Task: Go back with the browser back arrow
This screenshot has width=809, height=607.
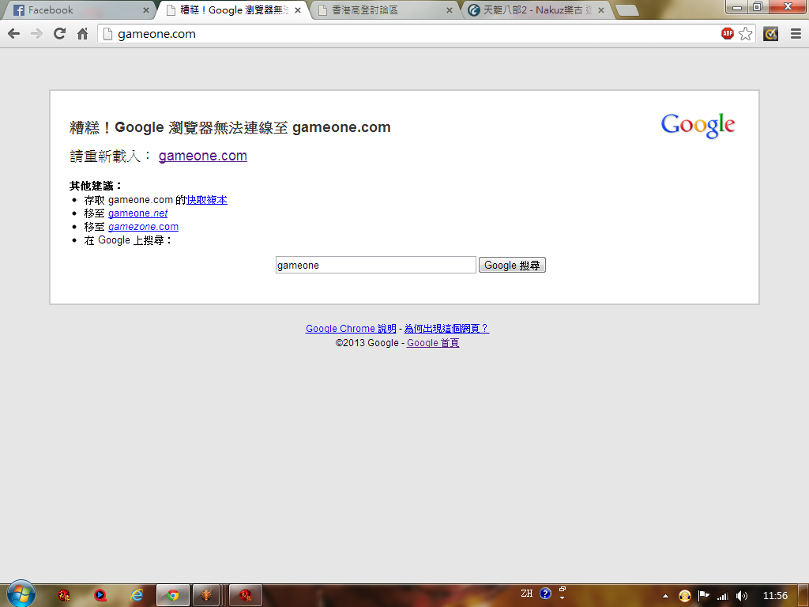Action: [14, 34]
